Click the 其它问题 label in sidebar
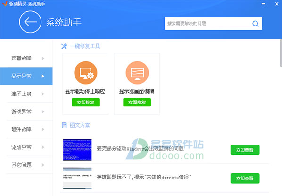The image size is (282, 196). point(21,165)
